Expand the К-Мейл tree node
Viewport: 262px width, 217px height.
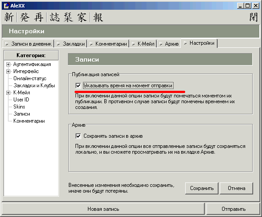coord(8,93)
